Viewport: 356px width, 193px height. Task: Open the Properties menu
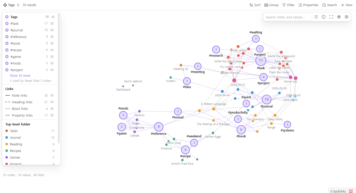pos(308,5)
